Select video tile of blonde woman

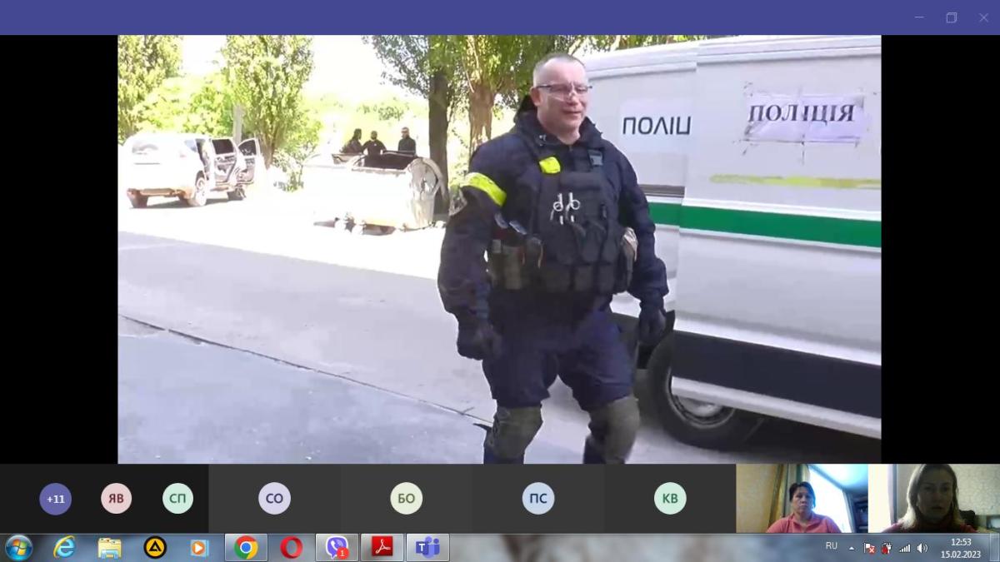click(x=934, y=499)
